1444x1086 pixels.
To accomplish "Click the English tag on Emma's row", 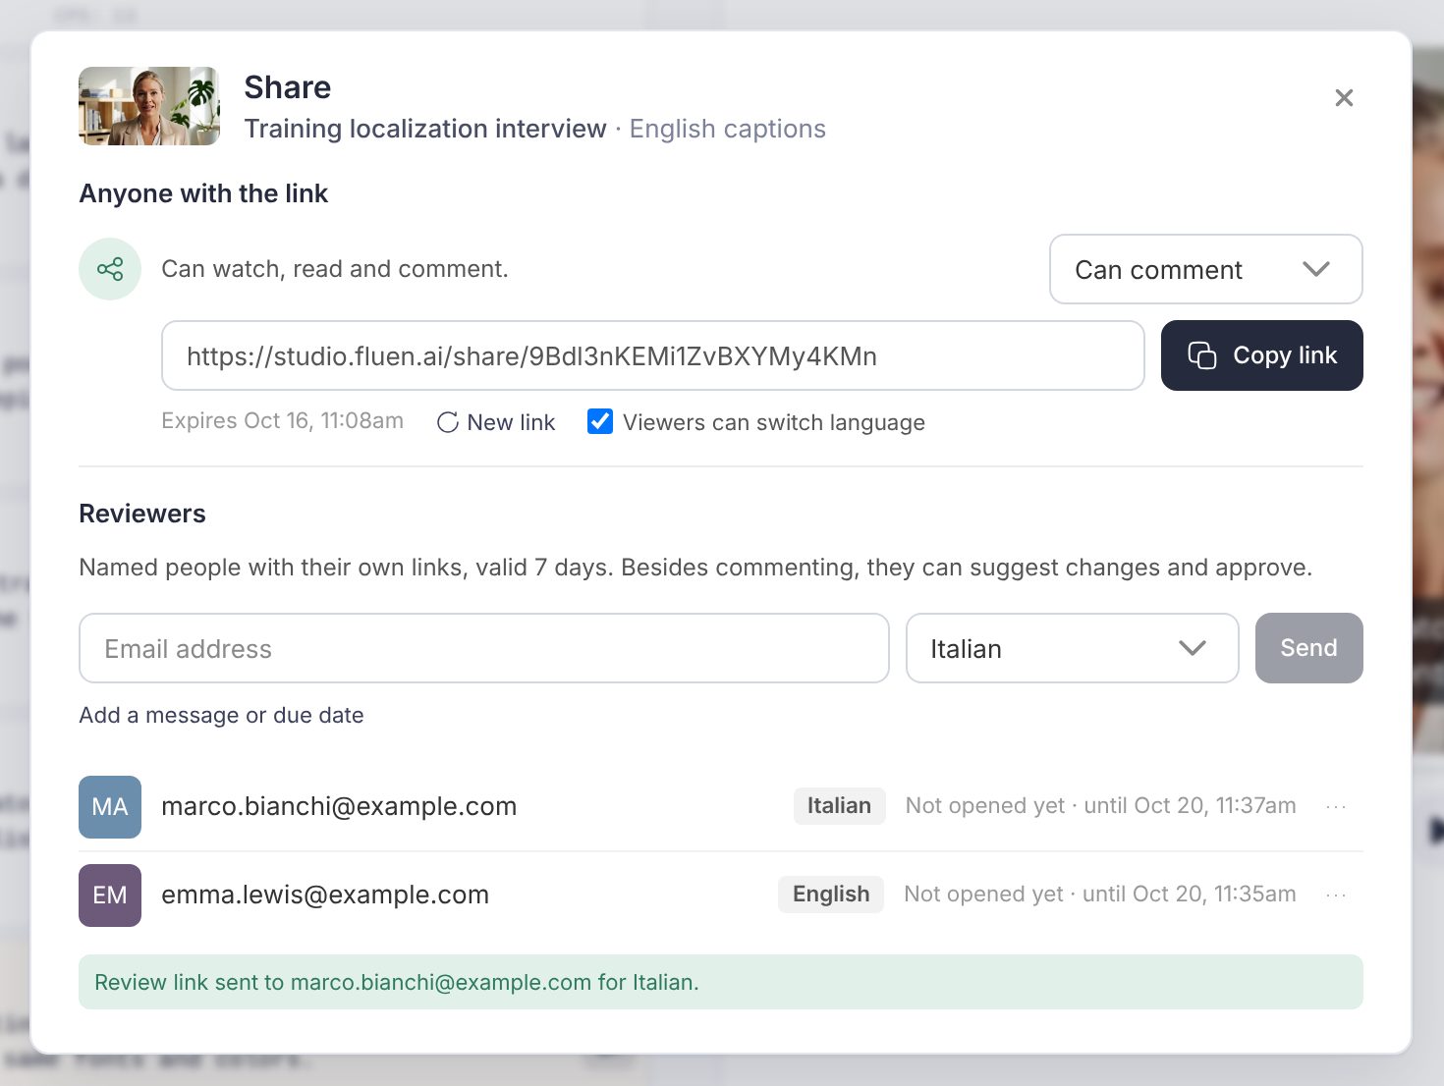I will (x=831, y=895).
